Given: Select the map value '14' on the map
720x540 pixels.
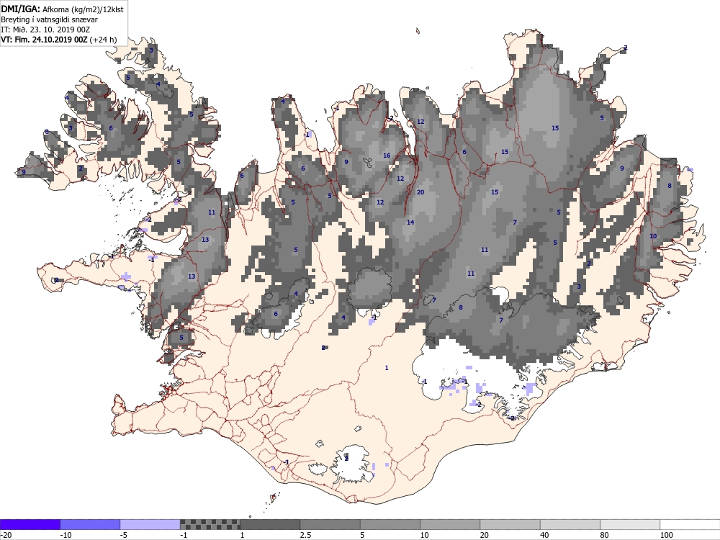Looking at the screenshot, I should (410, 222).
